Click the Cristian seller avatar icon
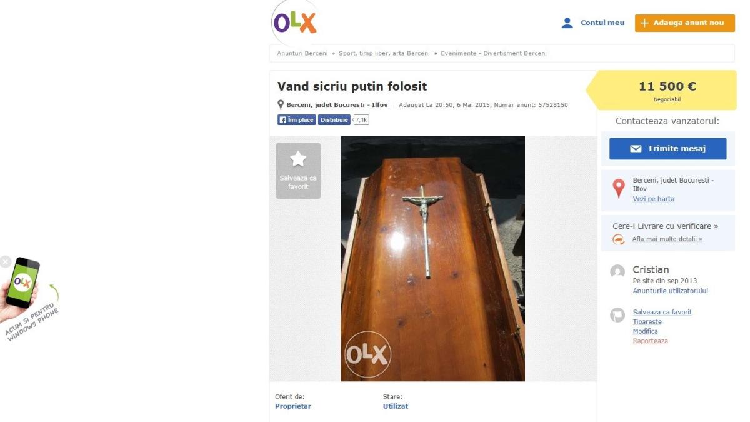750x422 pixels. [617, 271]
